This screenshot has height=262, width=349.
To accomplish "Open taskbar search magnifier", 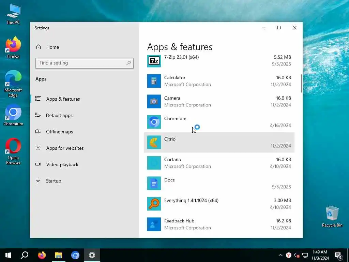I will click(25, 255).
